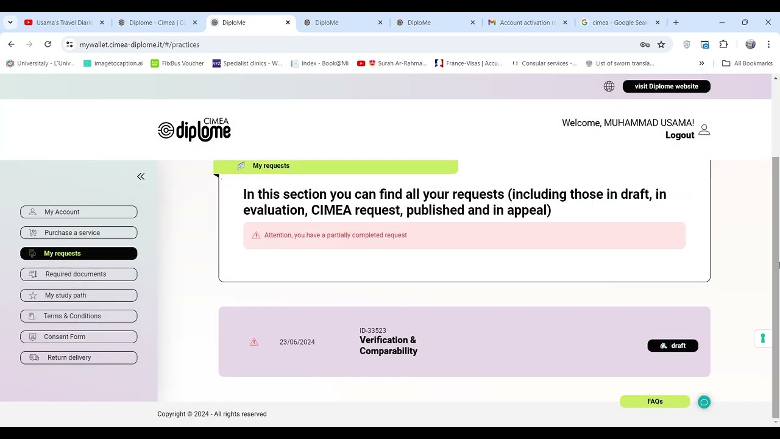Open My Account in sidebar
This screenshot has height=439, width=780.
[x=79, y=212]
